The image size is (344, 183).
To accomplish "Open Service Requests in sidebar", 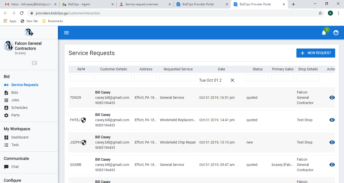I will pos(25,85).
